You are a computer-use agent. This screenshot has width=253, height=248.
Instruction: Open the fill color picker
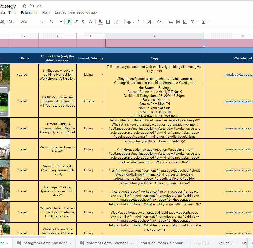pyautogui.click(x=100, y=22)
